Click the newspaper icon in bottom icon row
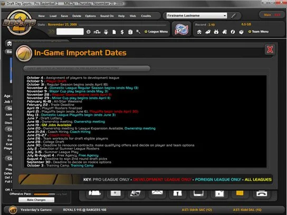 point(116,193)
